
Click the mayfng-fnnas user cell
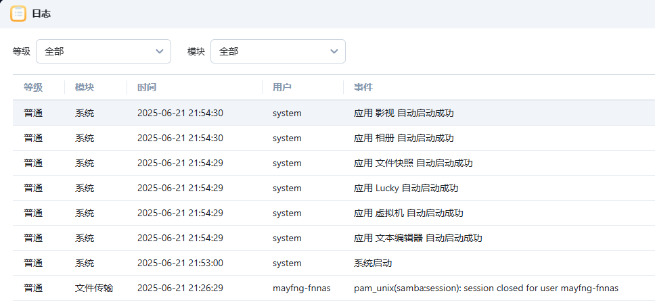[x=302, y=288]
